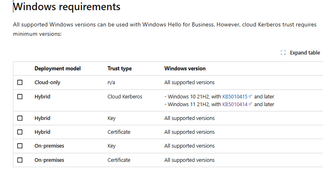This screenshot has height=172, width=323.
Task: Click the n/a trust type cell
Action: pyautogui.click(x=111, y=83)
